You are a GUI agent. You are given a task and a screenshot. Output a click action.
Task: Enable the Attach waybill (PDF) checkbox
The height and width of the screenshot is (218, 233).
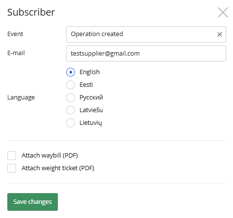click(x=12, y=156)
